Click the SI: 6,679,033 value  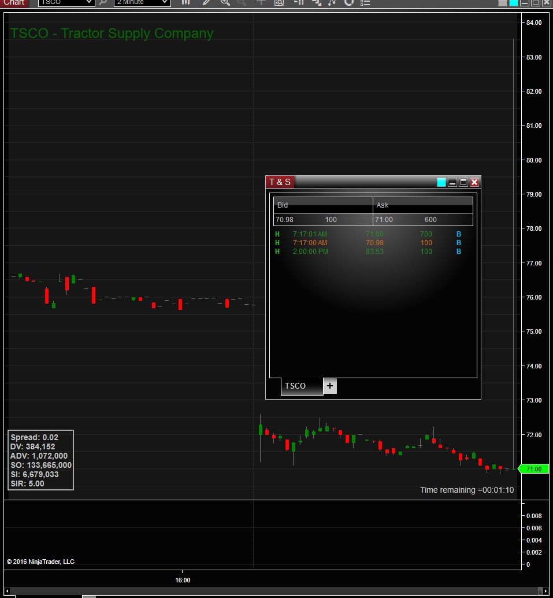point(35,474)
